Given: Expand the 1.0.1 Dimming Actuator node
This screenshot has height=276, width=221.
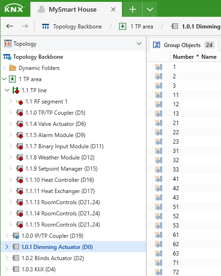Looking at the screenshot, I should pyautogui.click(x=7, y=247).
